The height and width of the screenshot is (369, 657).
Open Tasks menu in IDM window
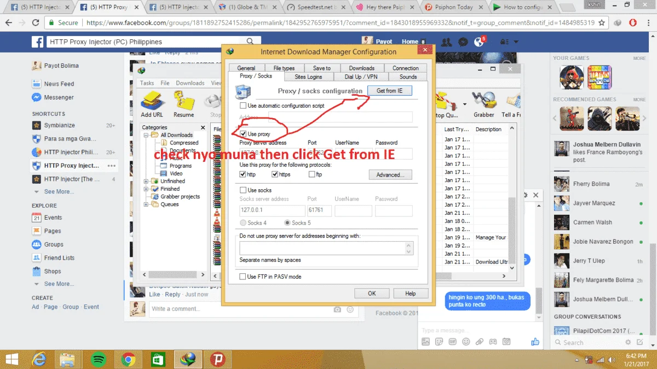147,83
